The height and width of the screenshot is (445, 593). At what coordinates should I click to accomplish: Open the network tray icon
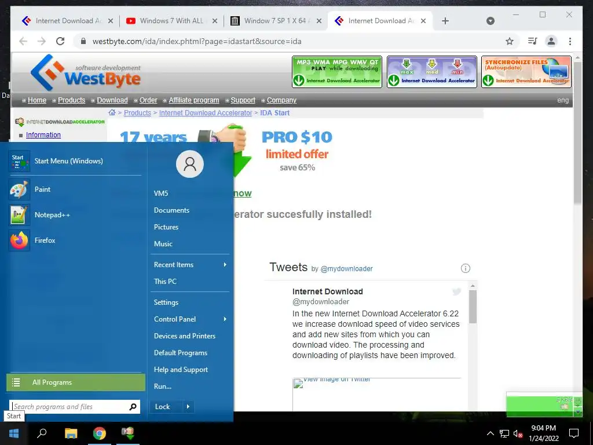(504, 433)
